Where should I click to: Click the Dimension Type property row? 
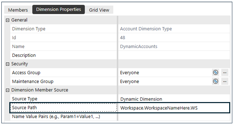[x=120, y=29]
